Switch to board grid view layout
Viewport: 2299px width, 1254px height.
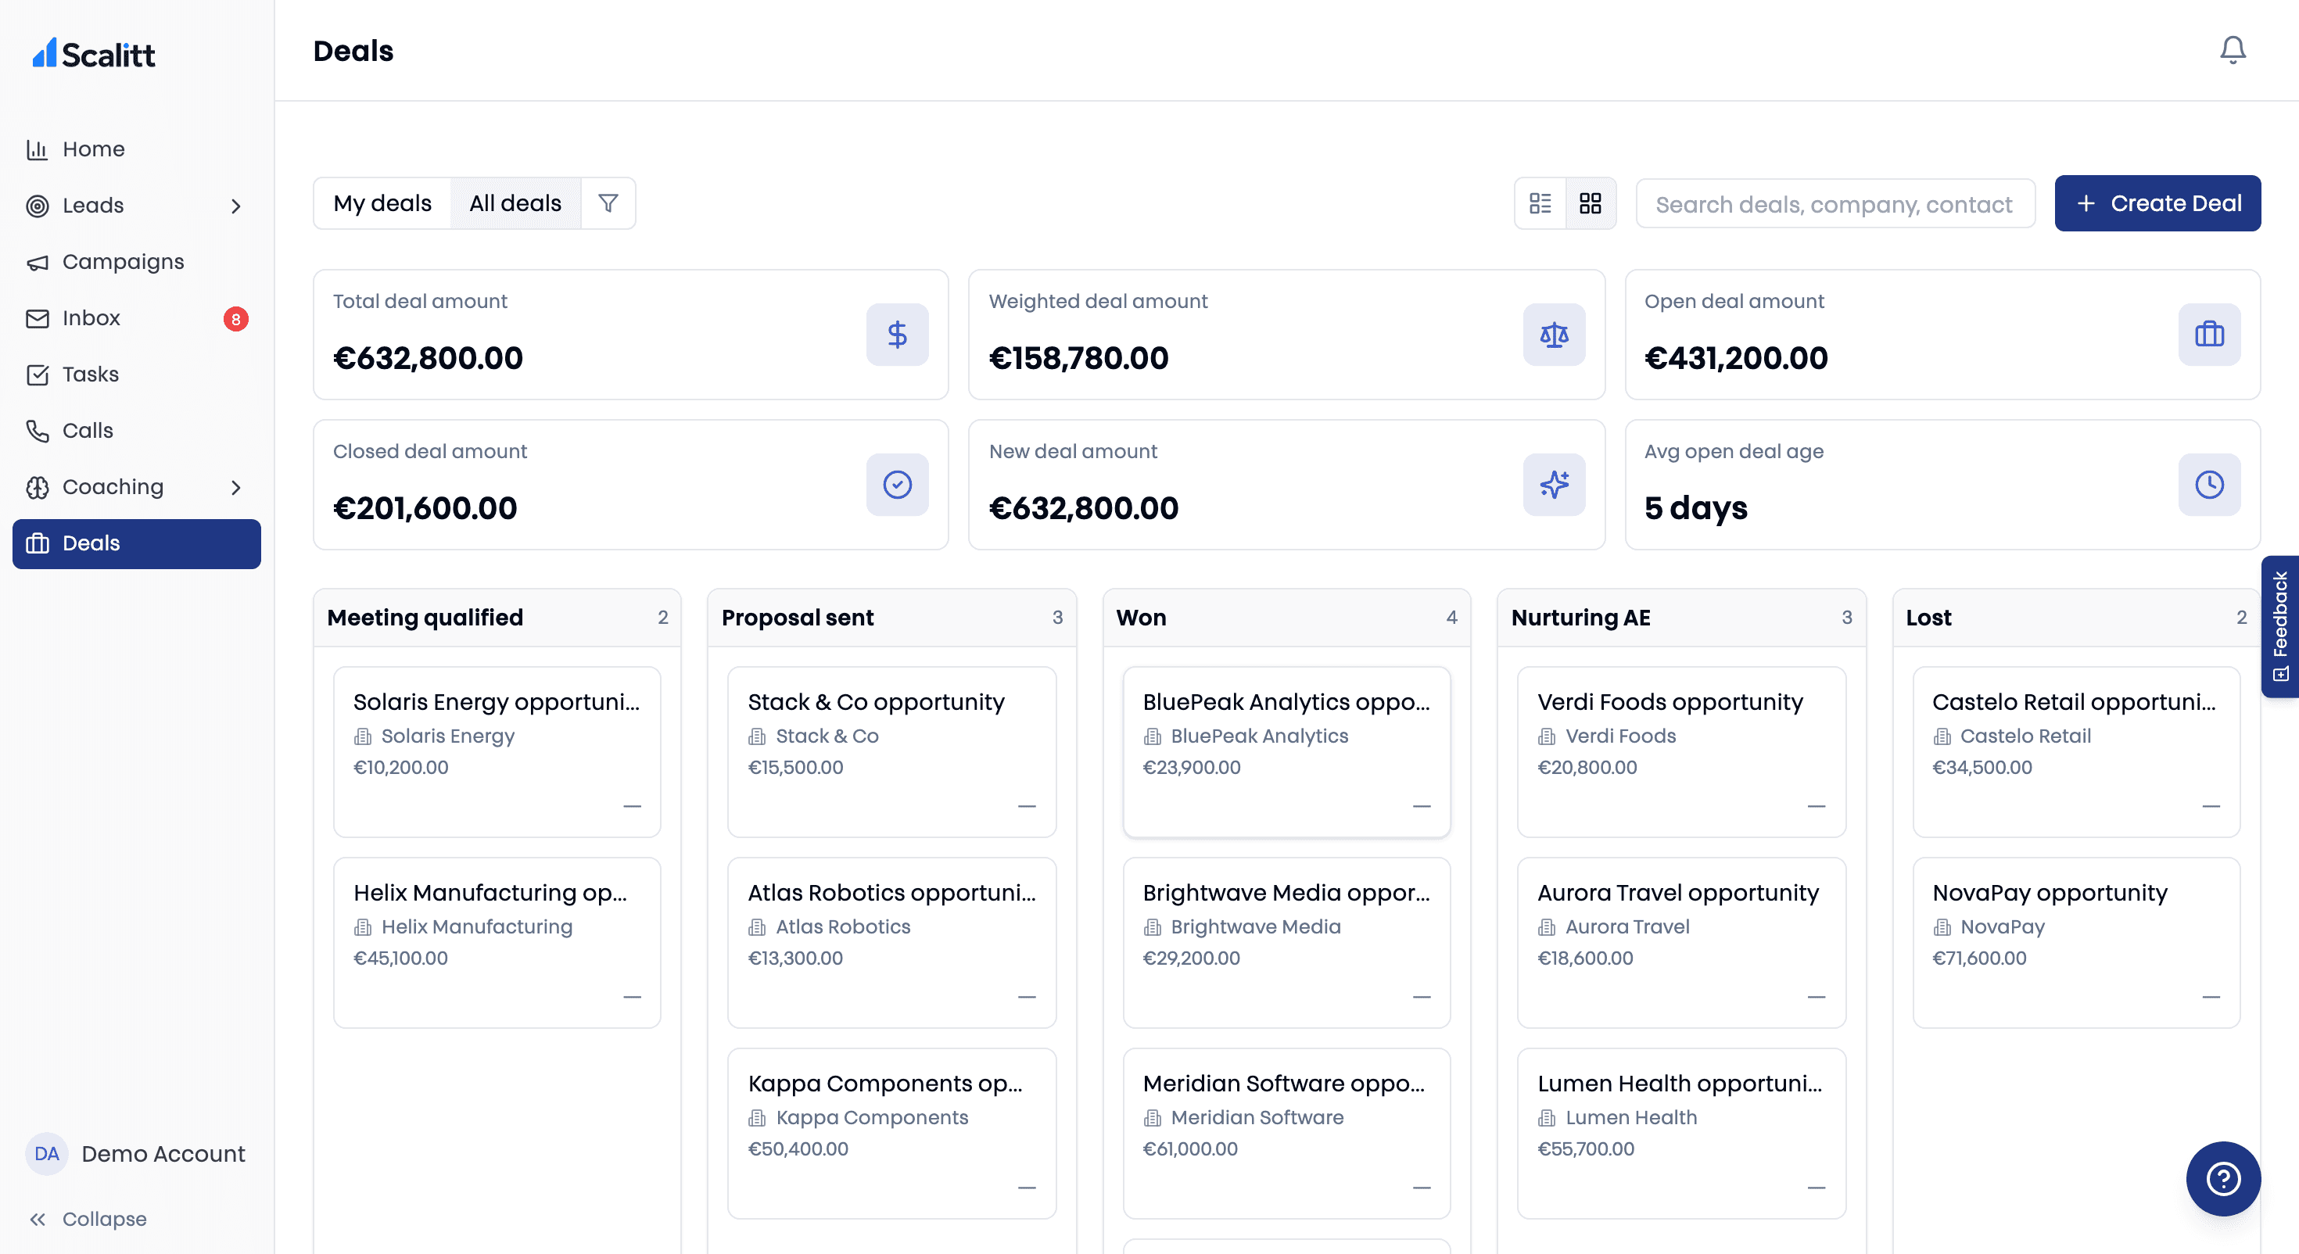coord(1591,203)
